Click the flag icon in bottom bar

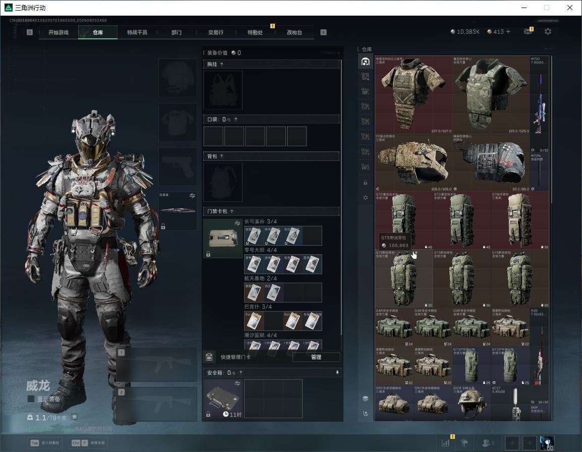(x=464, y=443)
